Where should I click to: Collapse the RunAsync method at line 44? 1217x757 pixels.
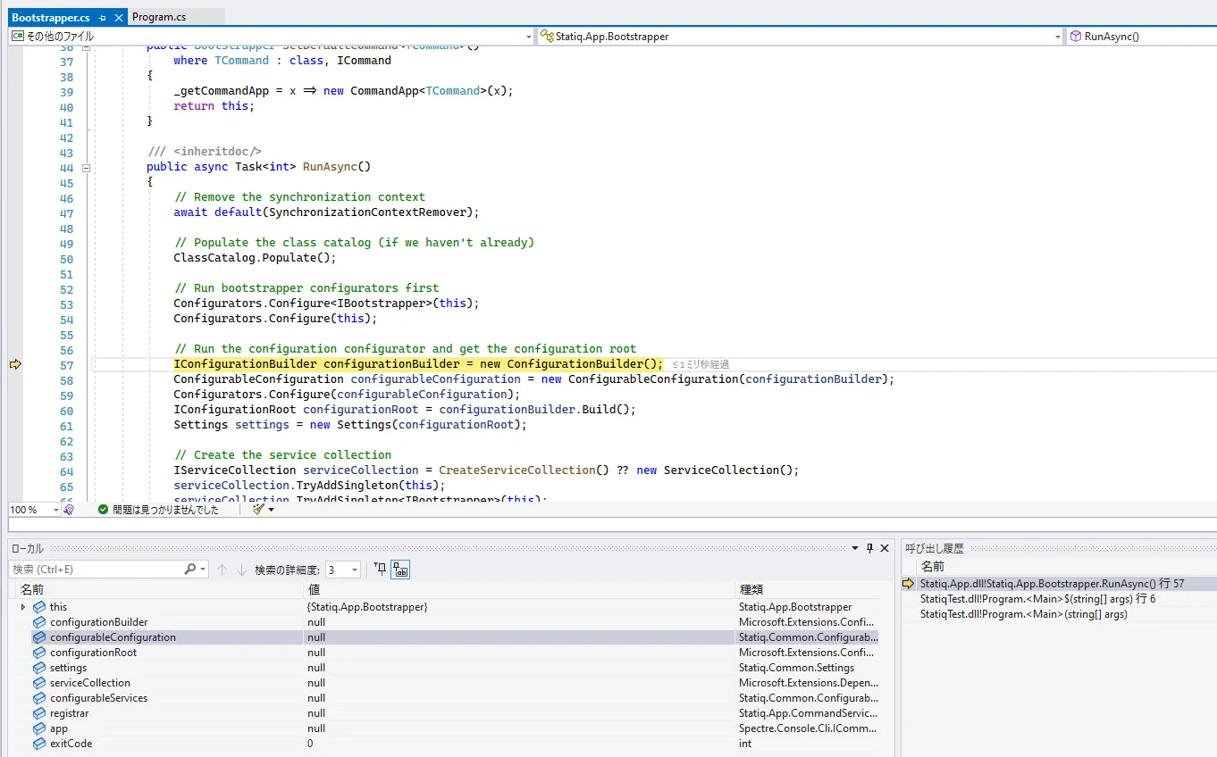pyautogui.click(x=87, y=167)
